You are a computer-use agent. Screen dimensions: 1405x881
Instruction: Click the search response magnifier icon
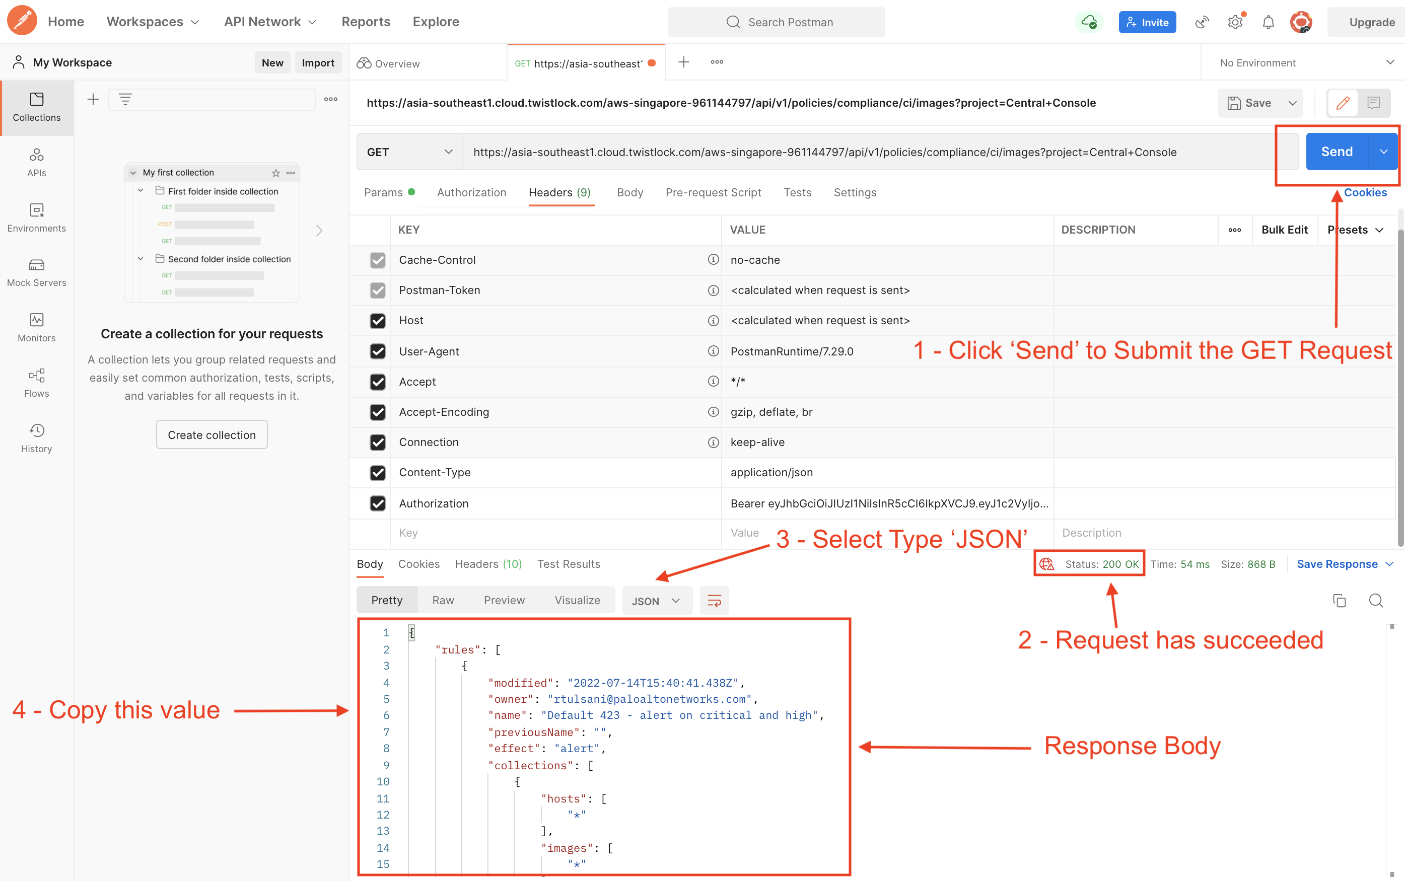tap(1376, 600)
